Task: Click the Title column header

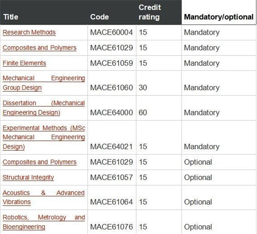Action: (x=11, y=17)
